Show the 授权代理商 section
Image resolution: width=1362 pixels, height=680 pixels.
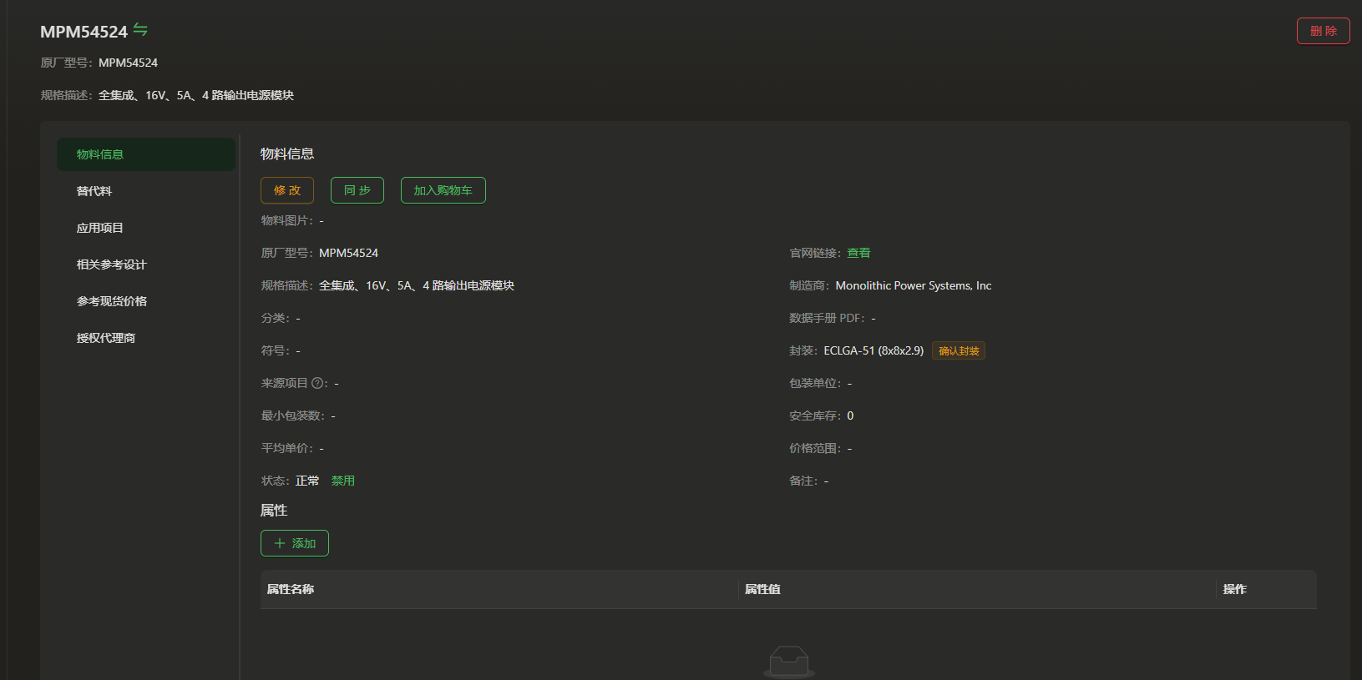click(106, 338)
